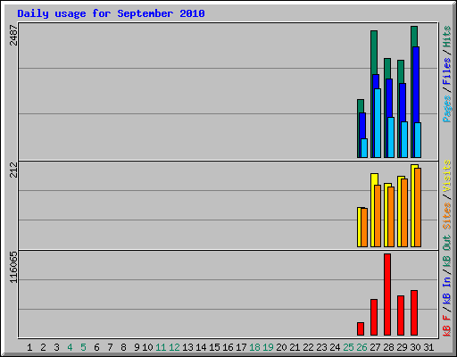Viewport: 457px width, 357px height.
Task: Click day label 11 on the x-axis
Action: pyautogui.click(x=161, y=347)
